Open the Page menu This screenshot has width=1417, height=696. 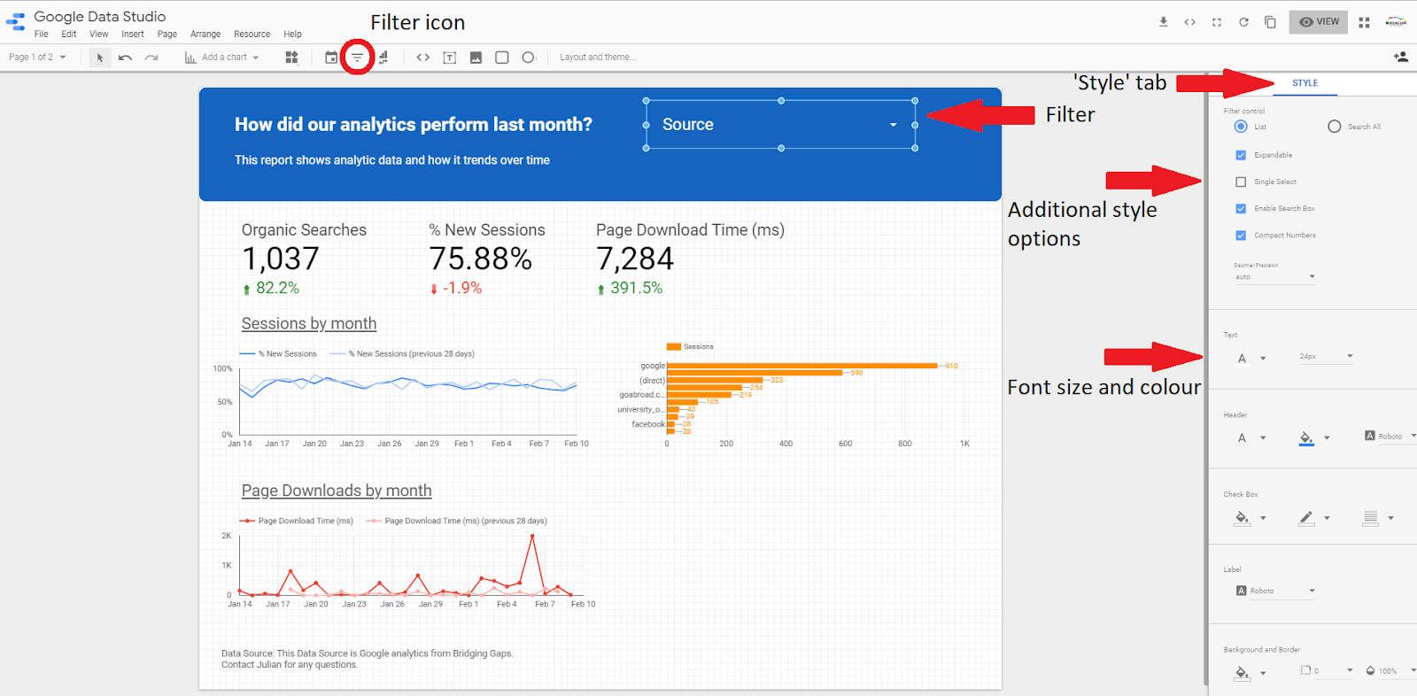coord(167,35)
